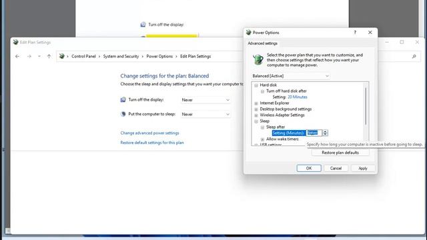The width and height of the screenshot is (427, 240).
Task: Click moon icon beside Put the computer to sleep
Action: (x=123, y=114)
